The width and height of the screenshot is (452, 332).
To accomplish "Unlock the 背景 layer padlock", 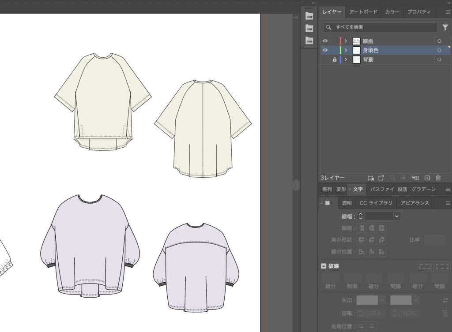I will 334,60.
